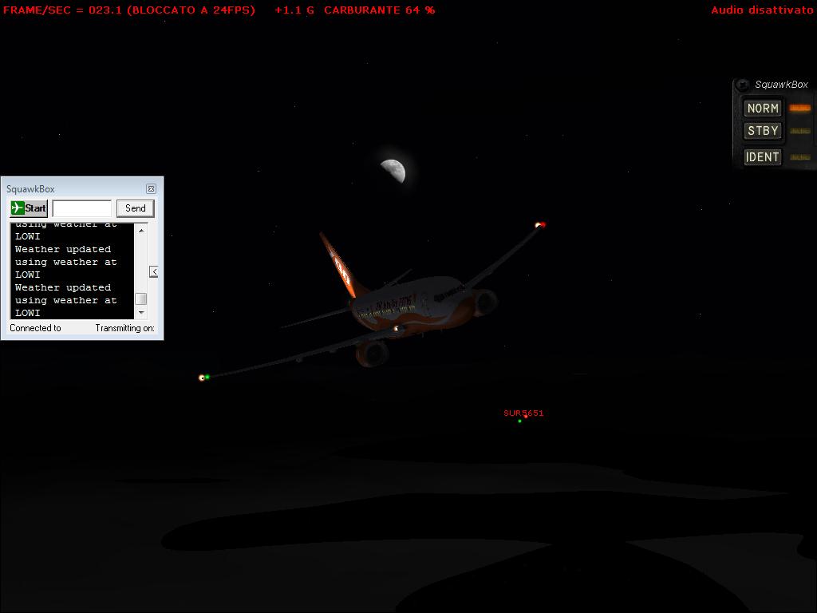817x613 pixels.
Task: Click the 'CARBURANTE 64 %' fuel readout
Action: 379,10
